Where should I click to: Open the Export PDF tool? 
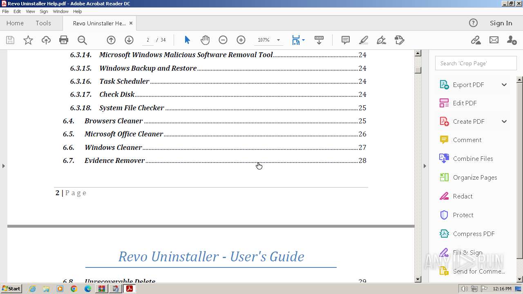(x=468, y=85)
